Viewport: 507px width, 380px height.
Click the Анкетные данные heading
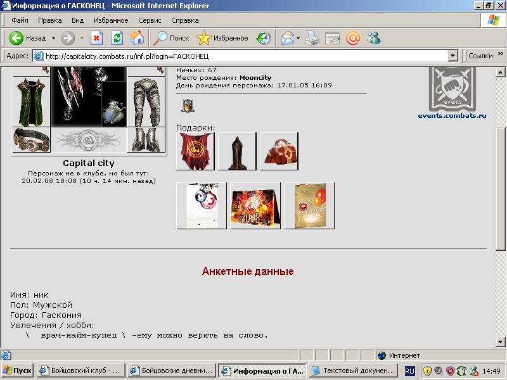[x=248, y=272]
